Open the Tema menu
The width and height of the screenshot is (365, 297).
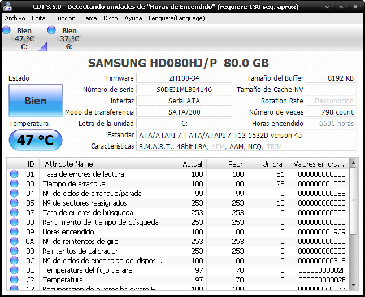pyautogui.click(x=89, y=18)
